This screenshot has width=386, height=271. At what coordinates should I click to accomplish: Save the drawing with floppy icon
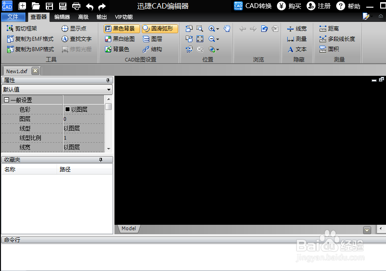(x=49, y=6)
